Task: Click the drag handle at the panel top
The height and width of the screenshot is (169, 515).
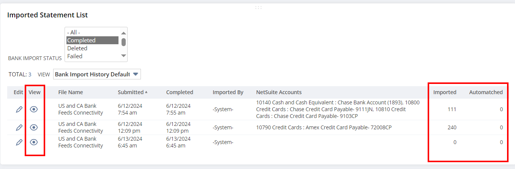Action: pos(258,7)
